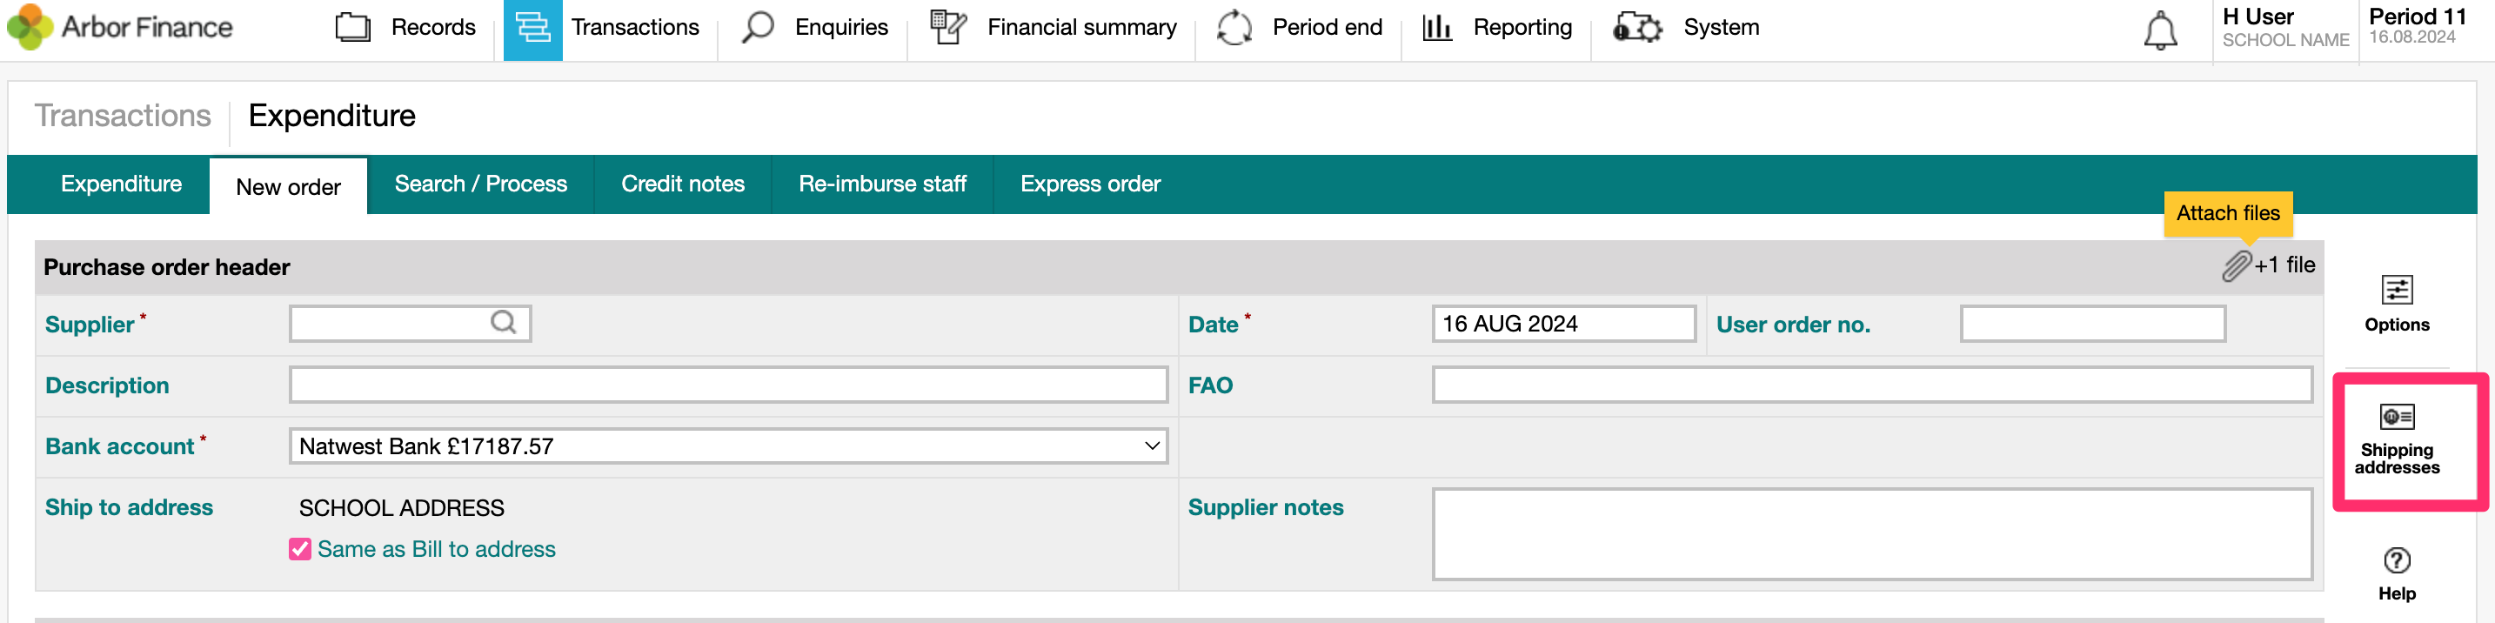Open the Financial summary menu
The width and height of the screenshot is (2495, 623).
coord(1053,27)
